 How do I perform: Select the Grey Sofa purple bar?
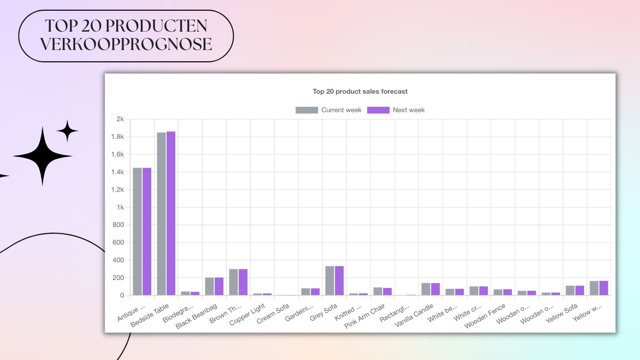[x=339, y=281]
